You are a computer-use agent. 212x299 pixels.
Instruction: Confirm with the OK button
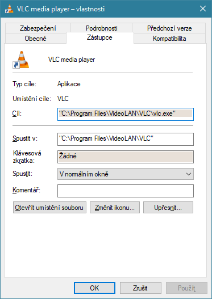94,288
